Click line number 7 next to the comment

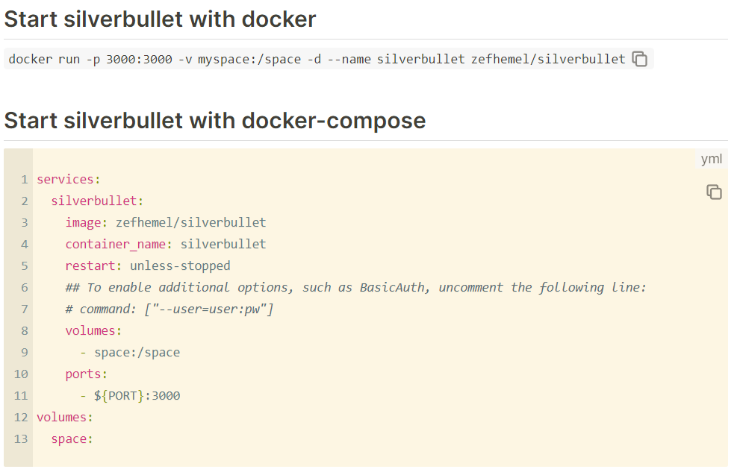point(24,309)
